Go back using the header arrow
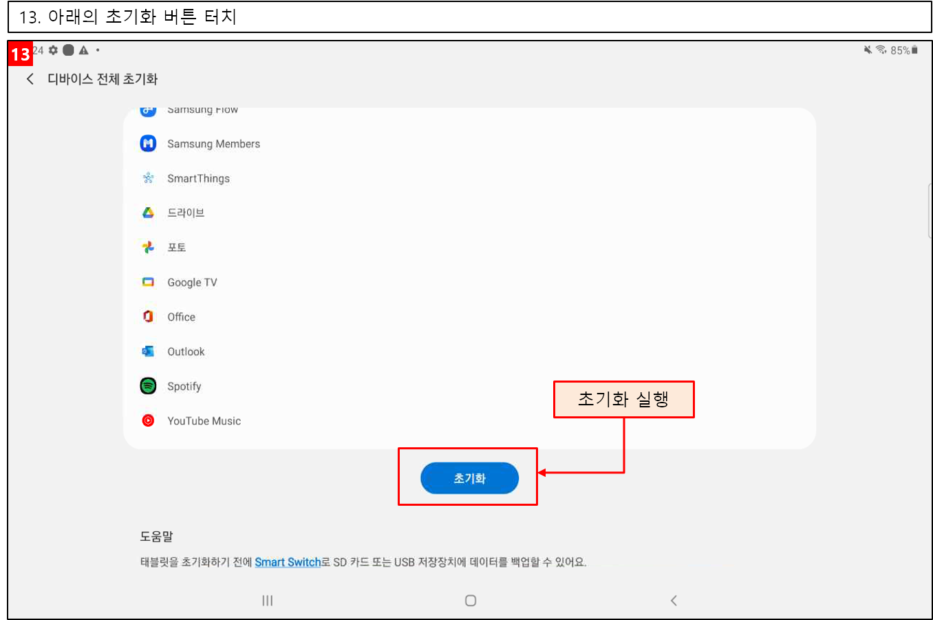Screen dimensions: 933x620 click(30, 79)
